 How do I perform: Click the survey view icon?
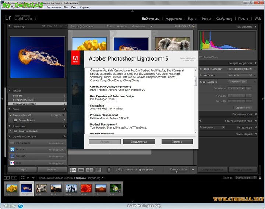(98, 170)
